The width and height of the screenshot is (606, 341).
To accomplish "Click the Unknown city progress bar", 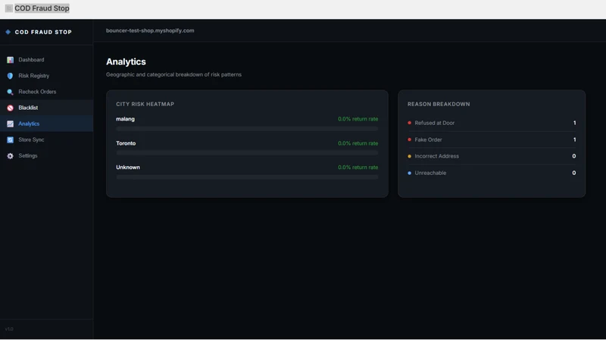I will [247, 177].
